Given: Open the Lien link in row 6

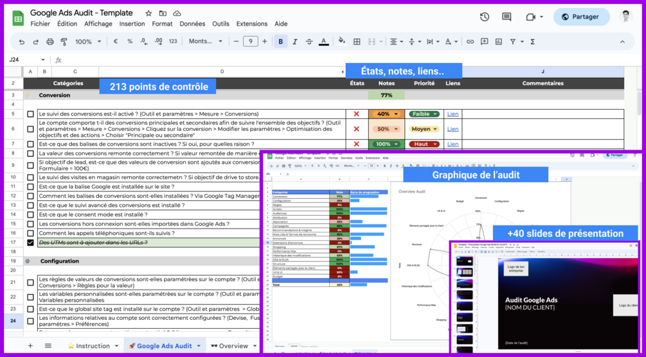Looking at the screenshot, I should [x=453, y=129].
